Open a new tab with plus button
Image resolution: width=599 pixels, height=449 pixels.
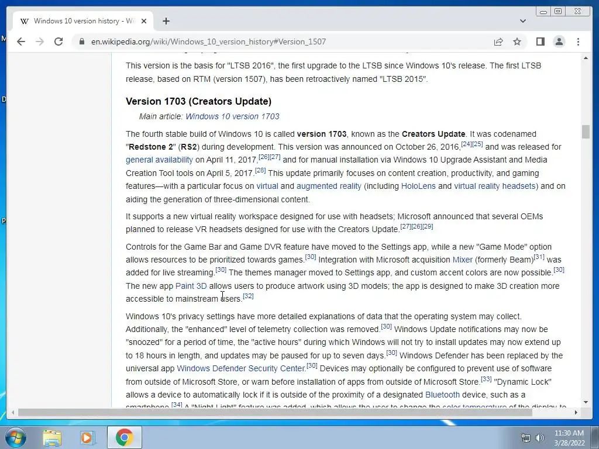pyautogui.click(x=166, y=21)
